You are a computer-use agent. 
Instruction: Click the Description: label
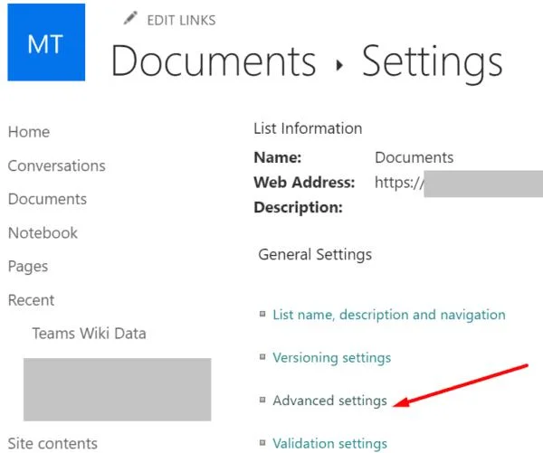(x=298, y=207)
